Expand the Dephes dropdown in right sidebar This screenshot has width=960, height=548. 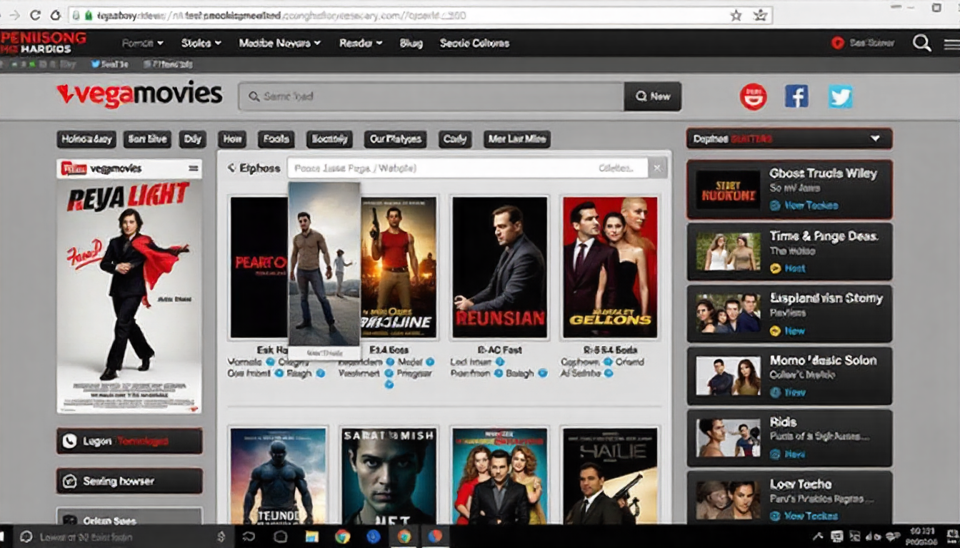click(875, 139)
